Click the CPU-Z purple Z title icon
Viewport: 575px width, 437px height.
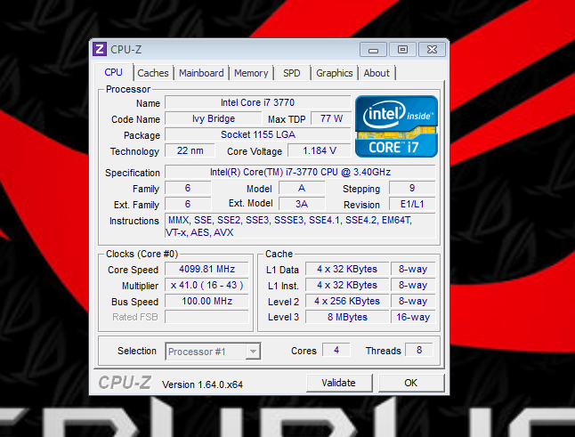100,49
